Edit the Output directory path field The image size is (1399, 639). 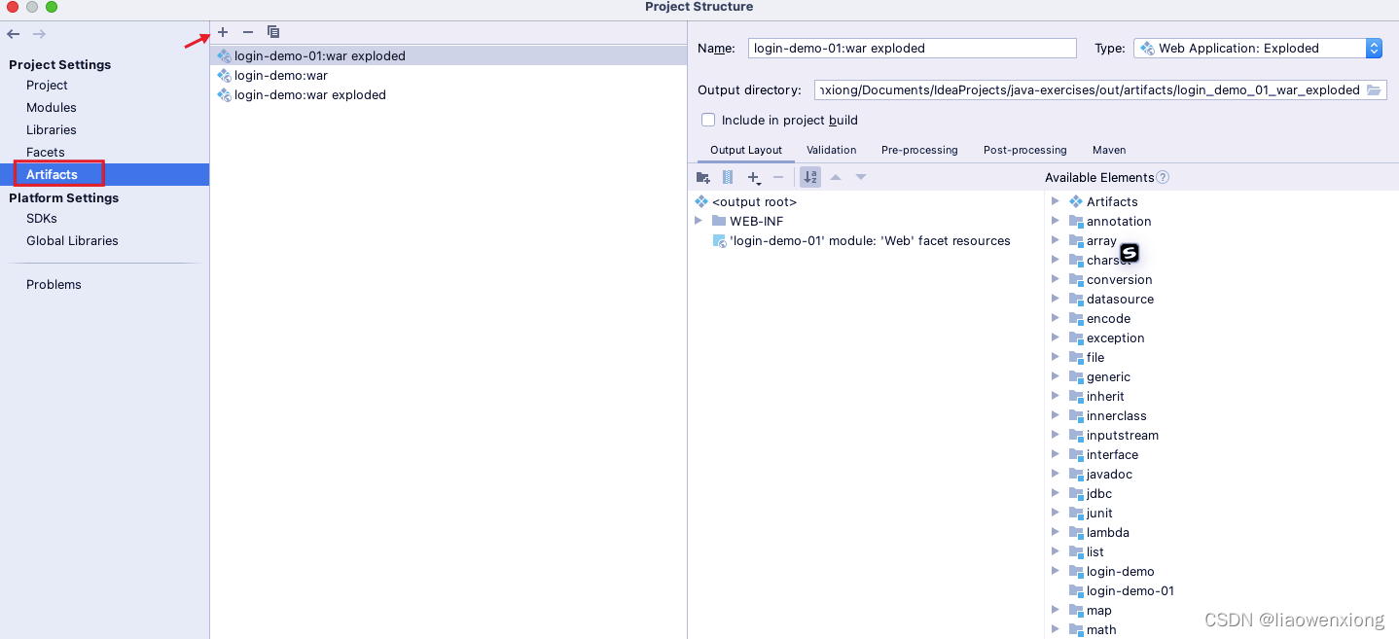(1090, 89)
